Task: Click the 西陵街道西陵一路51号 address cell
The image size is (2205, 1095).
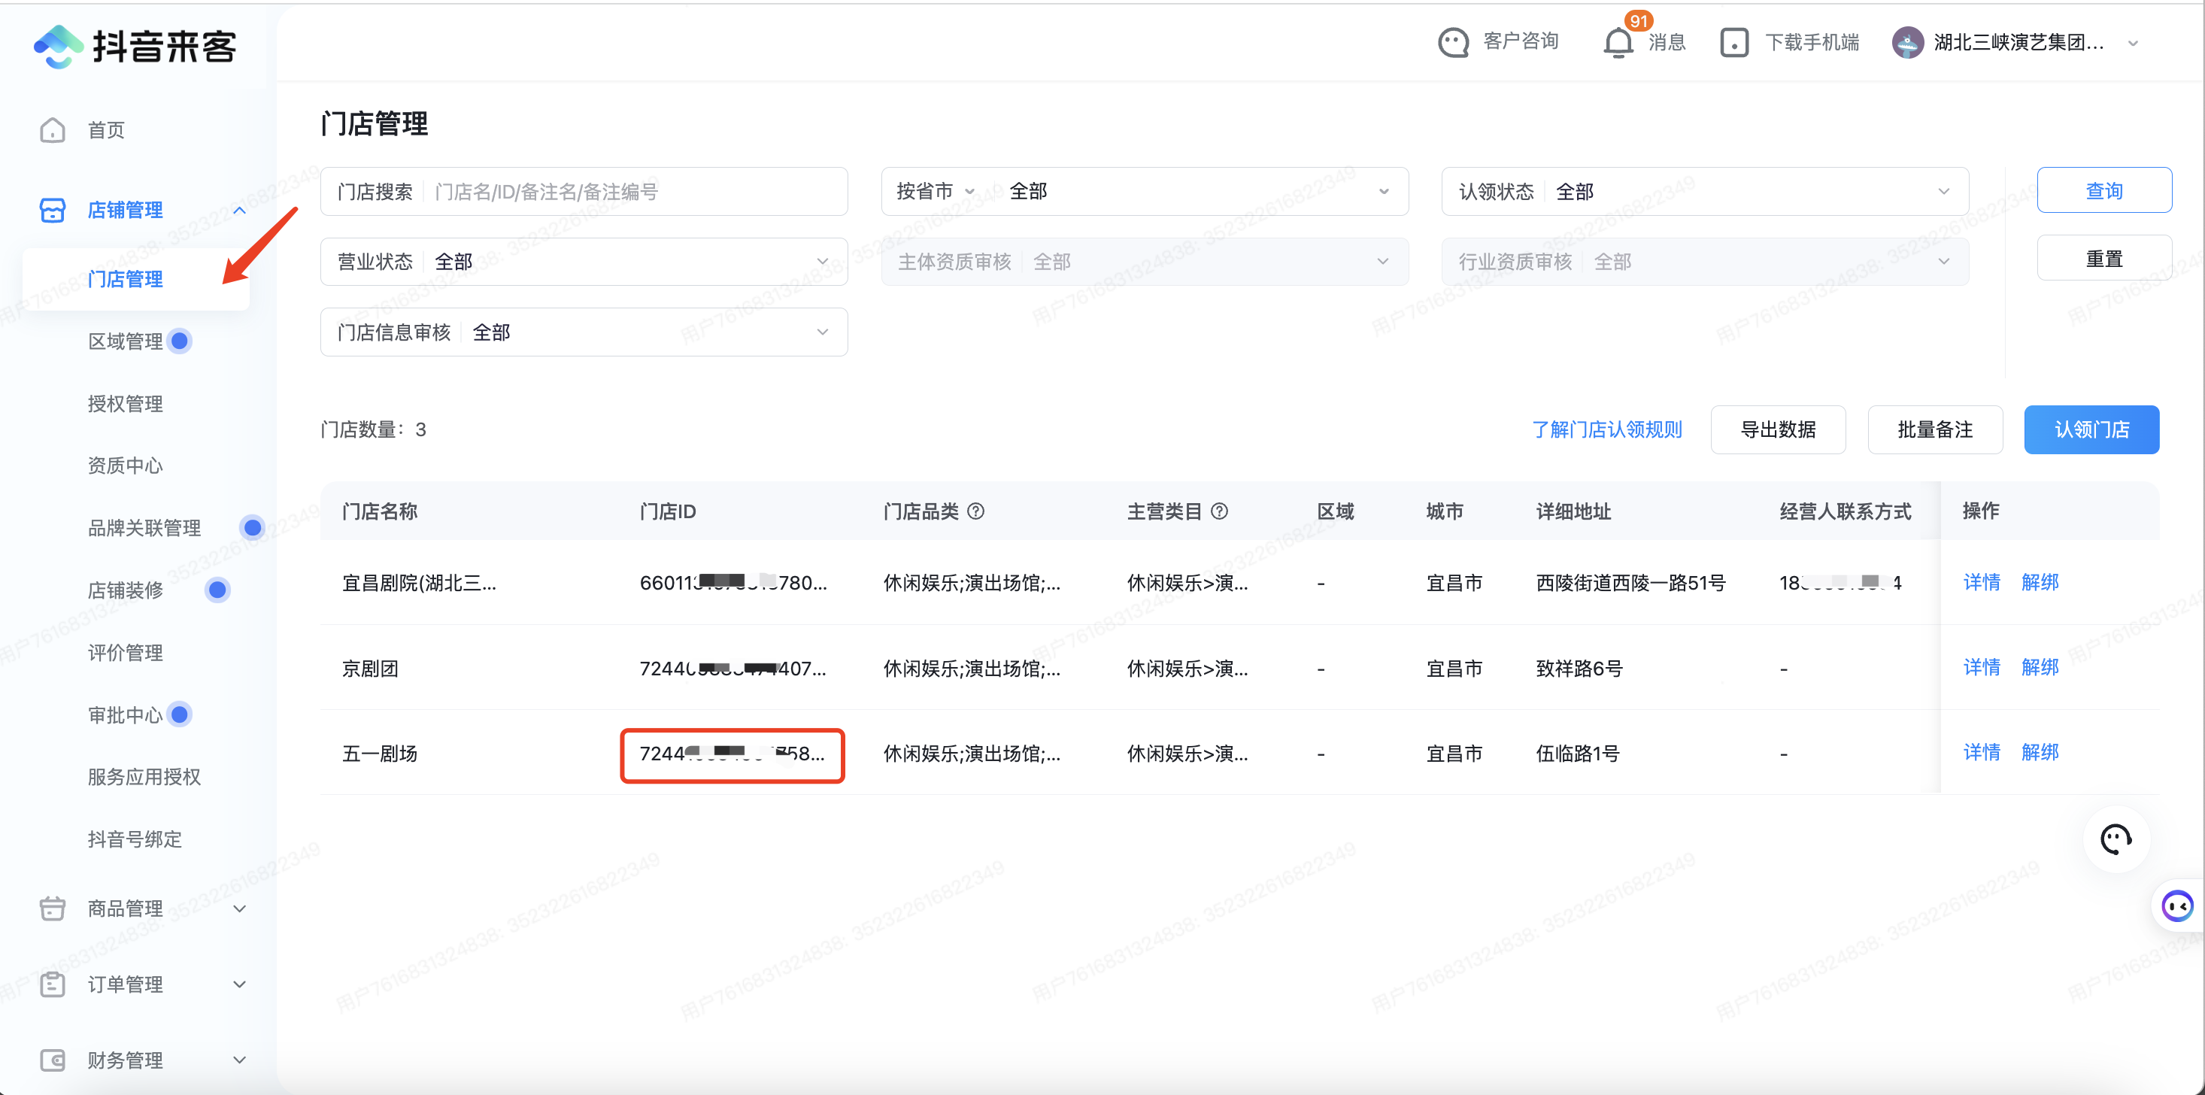Action: coord(1630,583)
